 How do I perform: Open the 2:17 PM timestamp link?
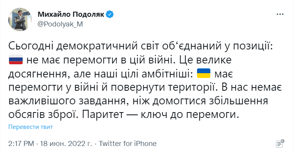21,144
